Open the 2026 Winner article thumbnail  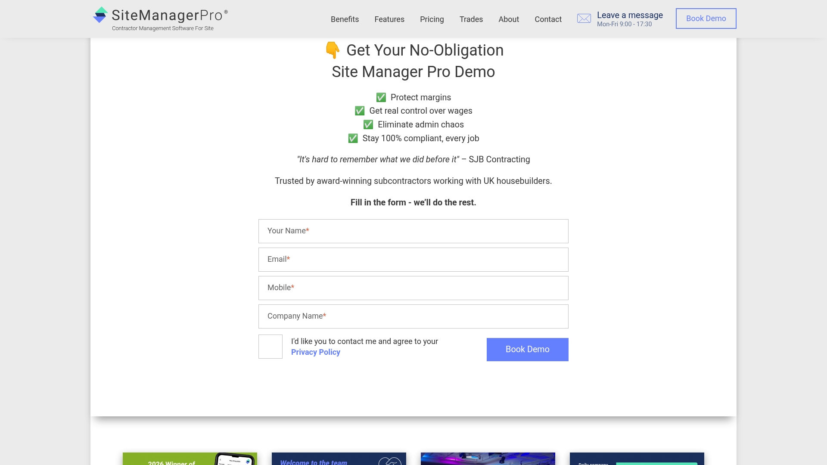tap(190, 459)
